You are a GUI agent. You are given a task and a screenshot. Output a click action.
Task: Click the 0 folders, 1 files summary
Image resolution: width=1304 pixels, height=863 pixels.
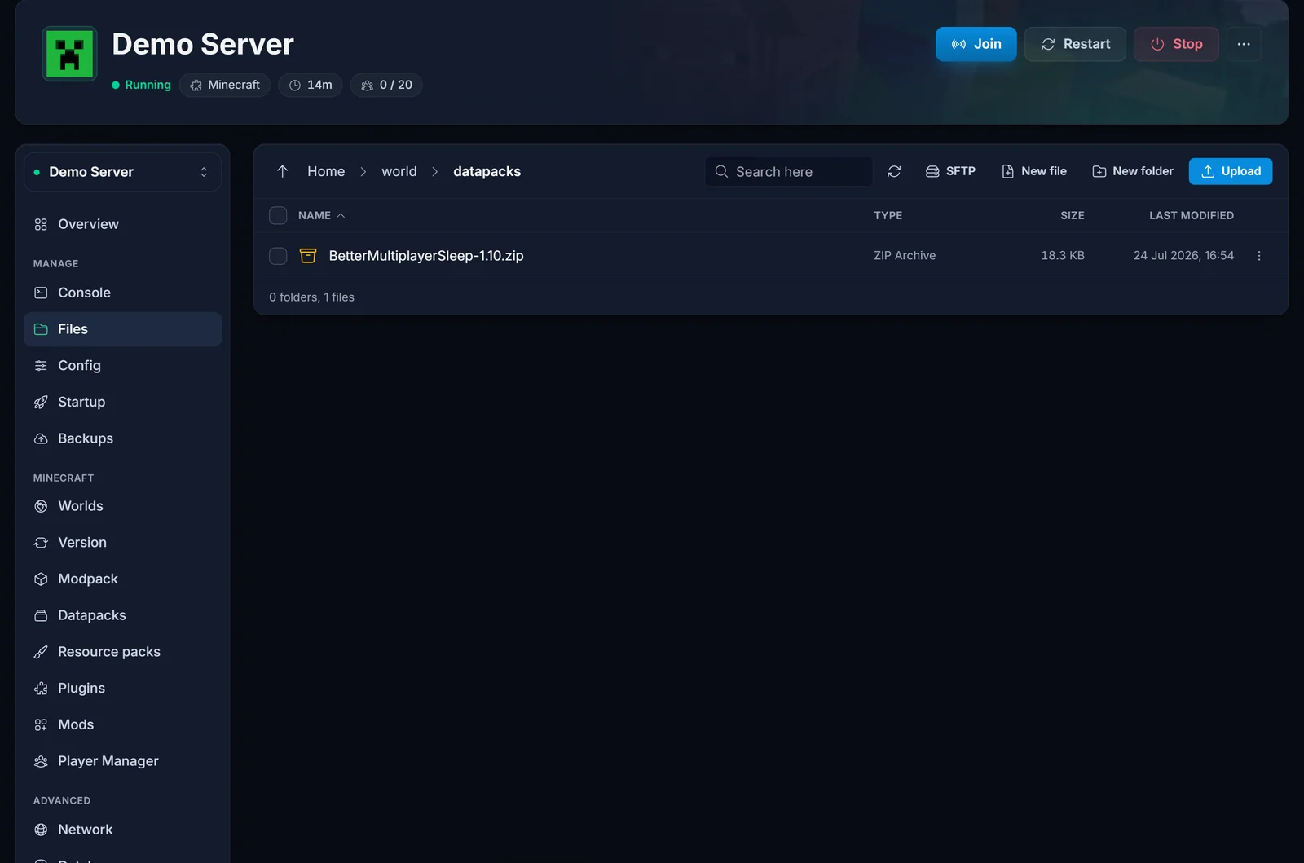(x=311, y=297)
